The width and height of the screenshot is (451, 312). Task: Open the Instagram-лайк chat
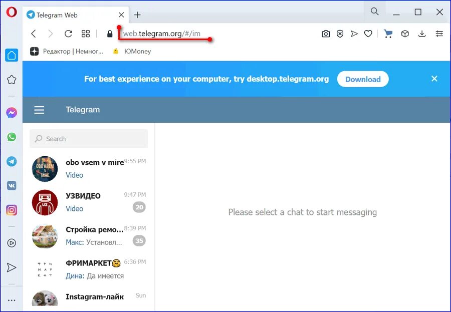point(89,299)
